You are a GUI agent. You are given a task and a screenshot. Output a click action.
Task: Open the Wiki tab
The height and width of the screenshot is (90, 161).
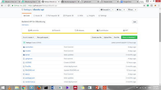[80, 15]
